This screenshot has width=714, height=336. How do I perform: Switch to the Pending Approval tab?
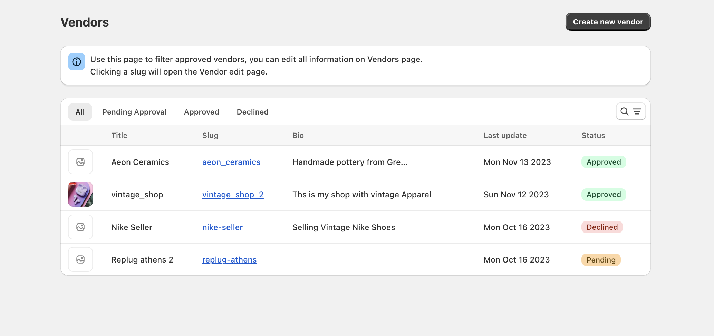pos(134,112)
